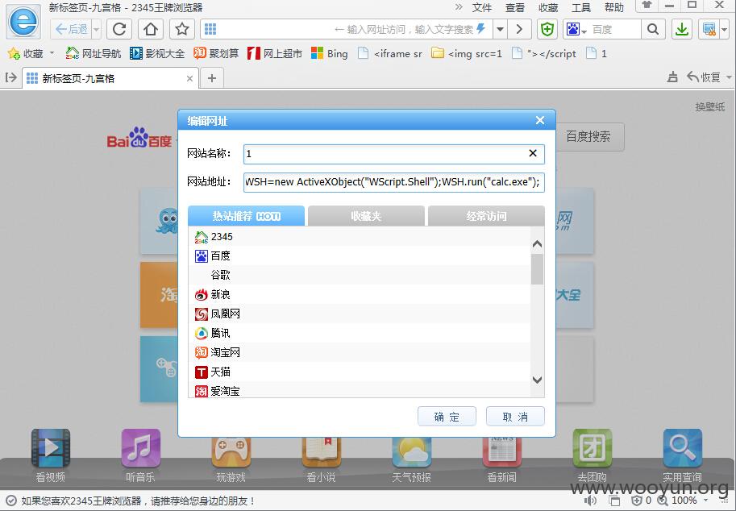The width and height of the screenshot is (736, 511).
Task: Click the site list scroll down arrow
Action: coord(538,380)
